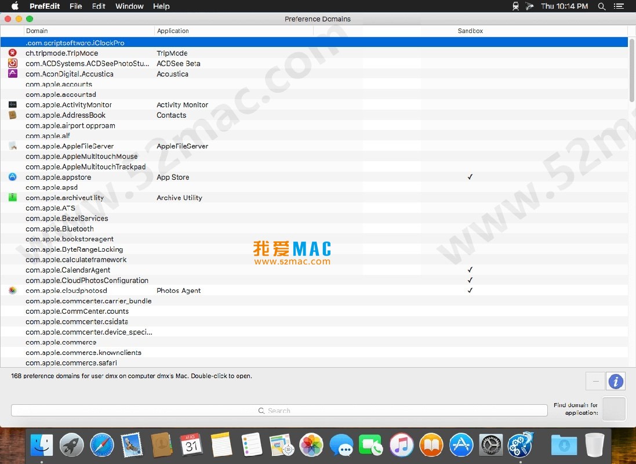Click the Archive Utility row icon

[13, 197]
